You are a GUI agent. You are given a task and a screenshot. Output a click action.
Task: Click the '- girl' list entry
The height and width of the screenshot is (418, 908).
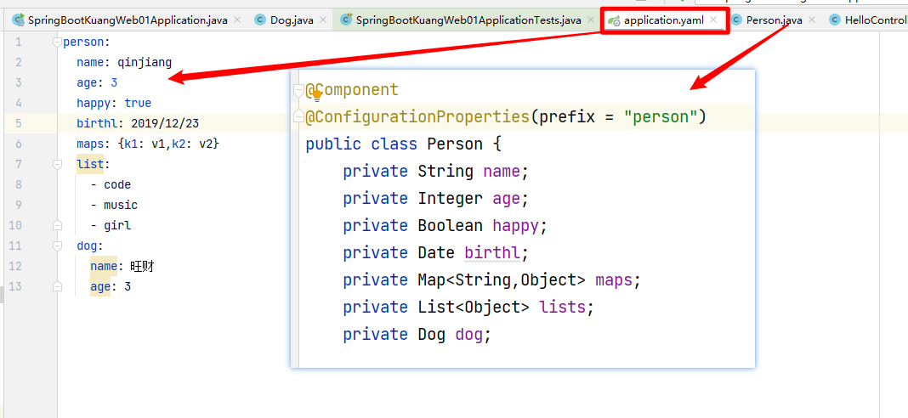pyautogui.click(x=111, y=225)
